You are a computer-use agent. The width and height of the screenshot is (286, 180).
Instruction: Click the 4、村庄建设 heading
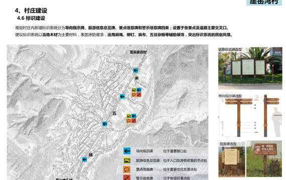pyautogui.click(x=31, y=10)
